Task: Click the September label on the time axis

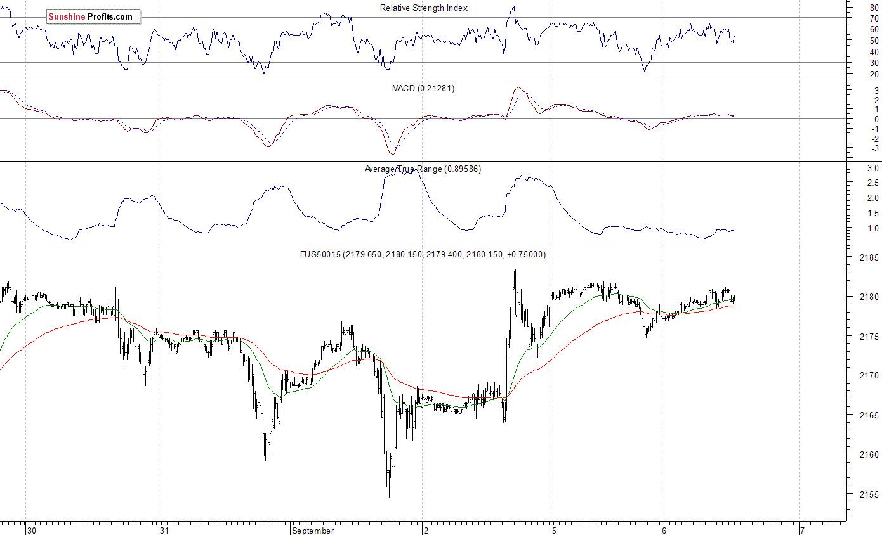Action: pos(313,531)
